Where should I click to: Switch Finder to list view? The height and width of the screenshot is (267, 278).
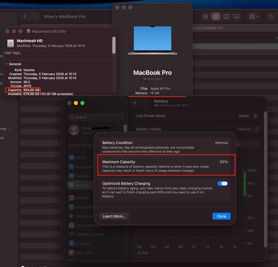[x=216, y=16]
